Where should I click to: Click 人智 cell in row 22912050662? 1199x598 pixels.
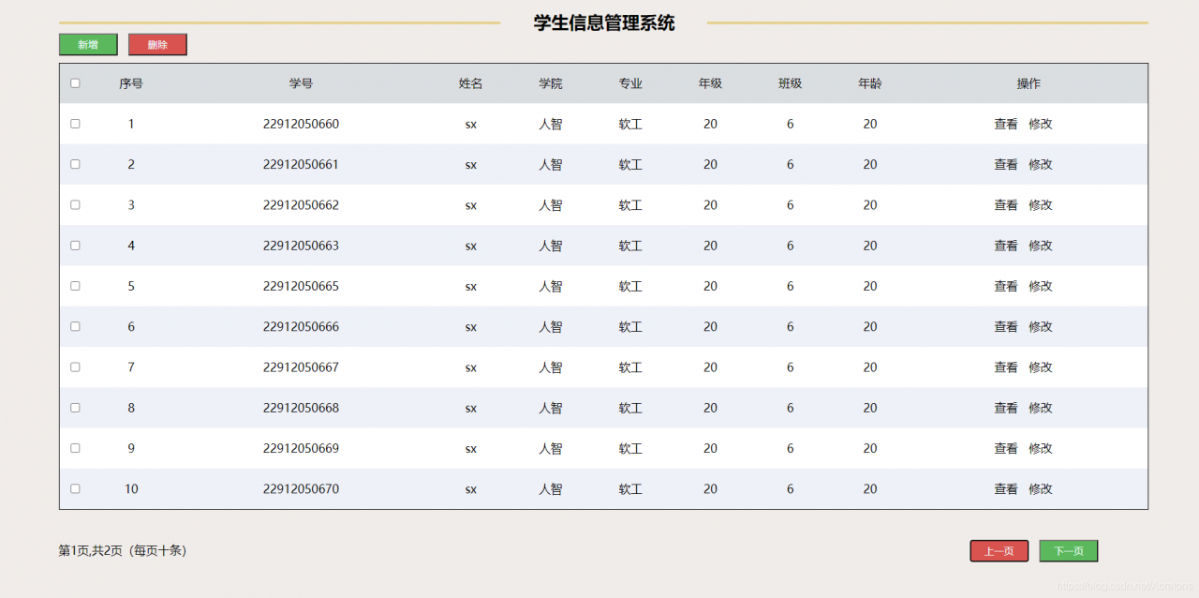(551, 204)
